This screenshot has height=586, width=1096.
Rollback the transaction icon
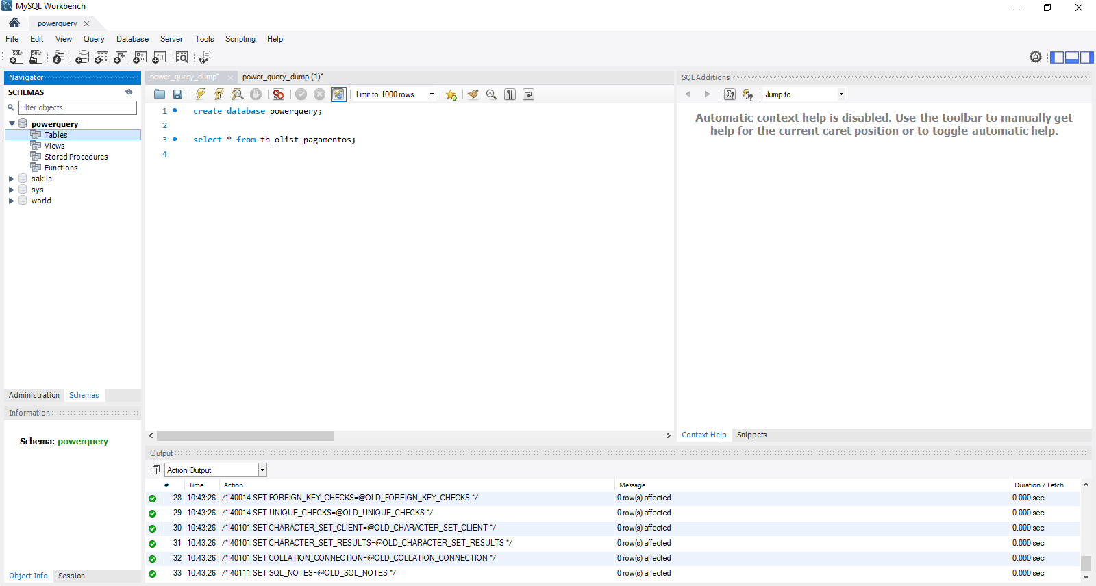pyautogui.click(x=319, y=94)
